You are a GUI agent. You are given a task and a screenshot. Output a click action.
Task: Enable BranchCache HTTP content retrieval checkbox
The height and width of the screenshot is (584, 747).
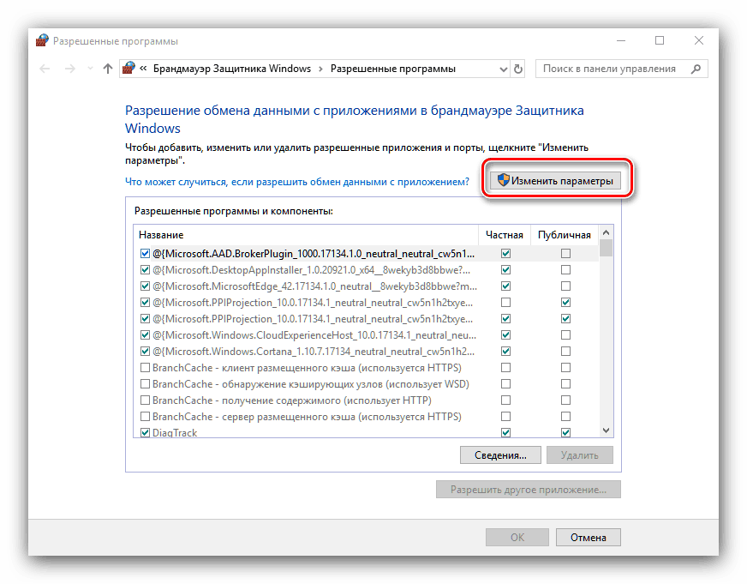[145, 400]
